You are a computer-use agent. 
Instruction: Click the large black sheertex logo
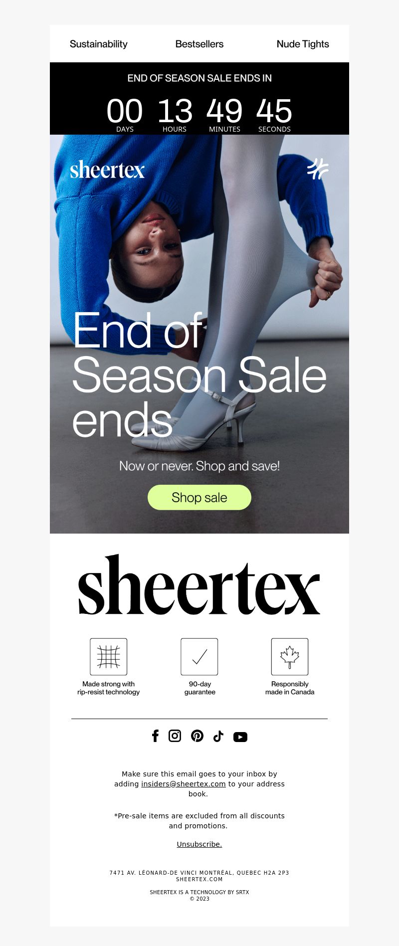coord(199,584)
